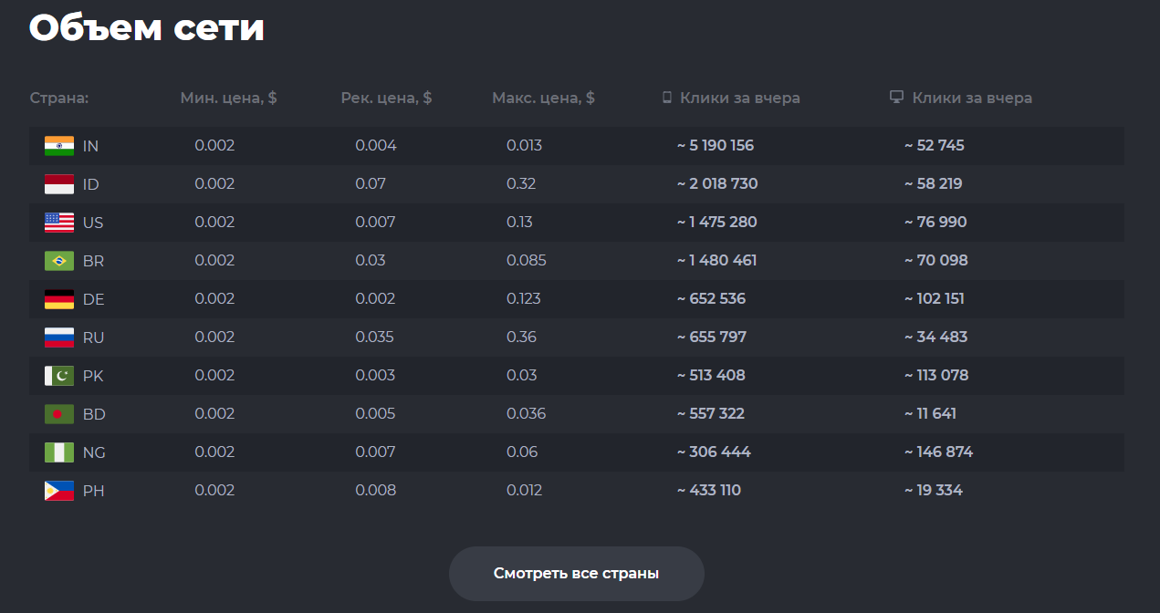Image resolution: width=1160 pixels, height=613 pixels.
Task: Click the Макс. цена column header
Action: (543, 98)
